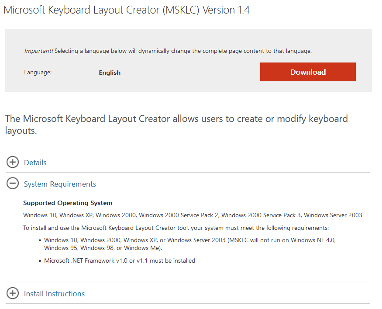382x309 pixels.
Task: Click the System Requirements heading link
Action: pos(60,184)
